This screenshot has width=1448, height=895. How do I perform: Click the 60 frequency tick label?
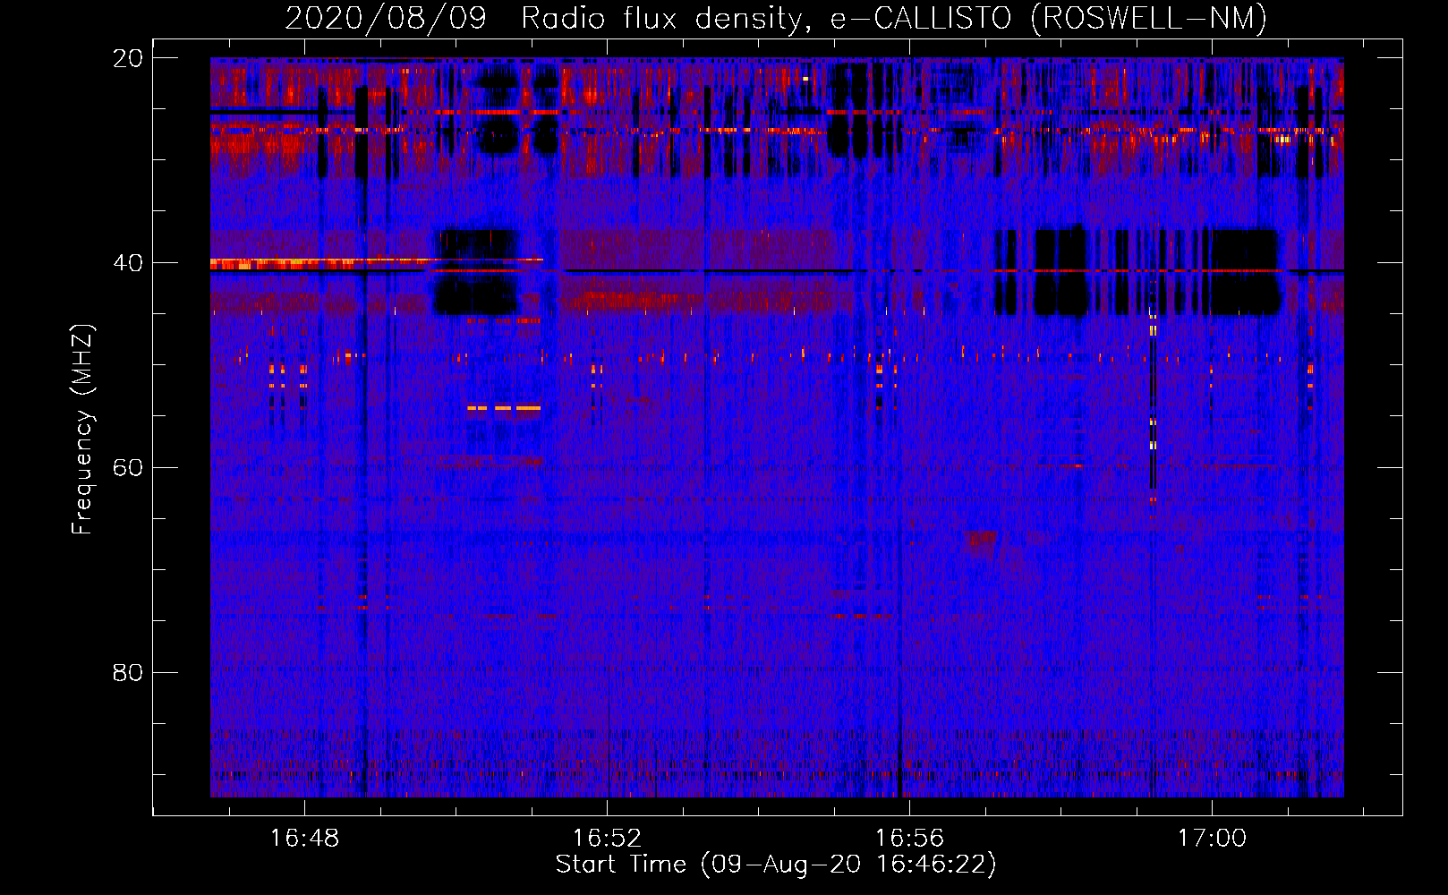128,468
